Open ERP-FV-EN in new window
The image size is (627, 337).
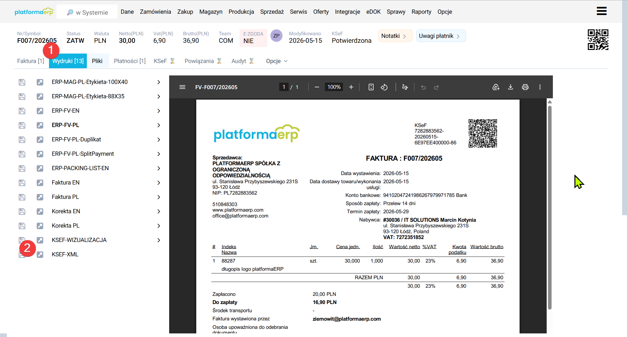click(x=40, y=111)
